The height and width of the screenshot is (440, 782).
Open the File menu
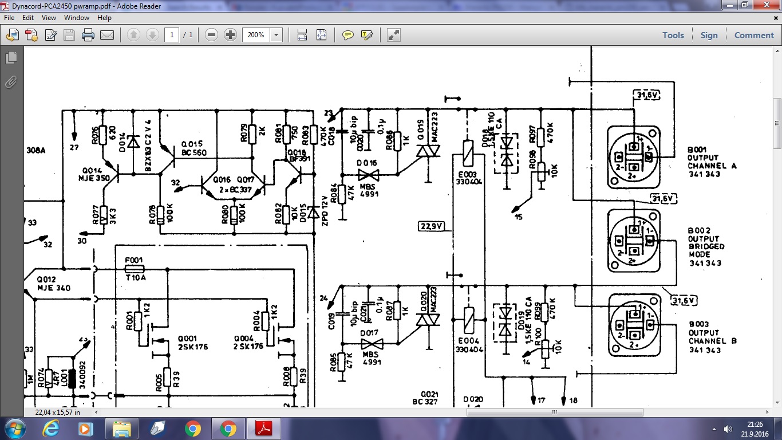[9, 18]
